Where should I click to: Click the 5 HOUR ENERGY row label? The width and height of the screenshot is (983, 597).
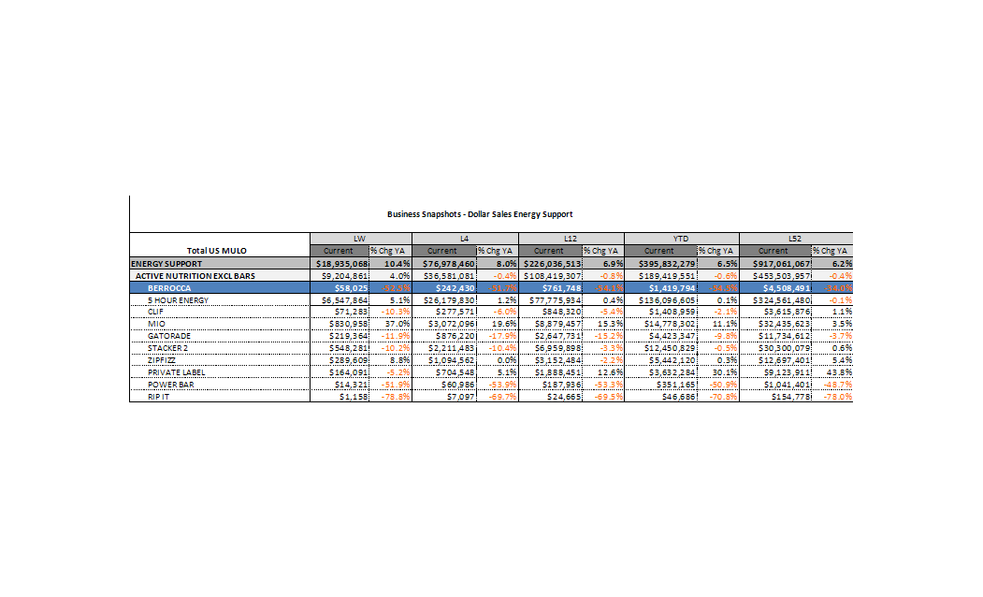coord(178,299)
